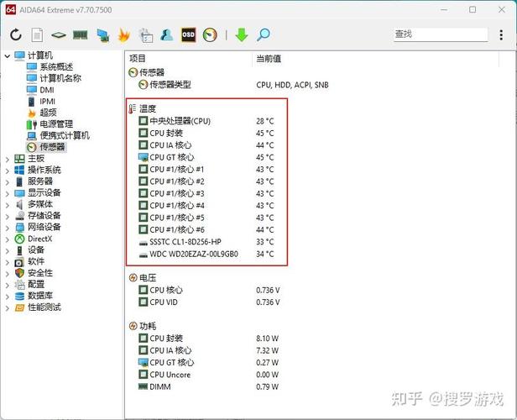Expand the 操作系统 tree node
The height and width of the screenshot is (420, 517).
(8, 171)
